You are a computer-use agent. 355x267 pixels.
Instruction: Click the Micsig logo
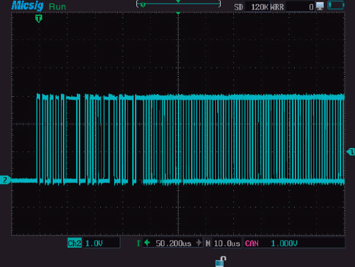[x=27, y=6]
